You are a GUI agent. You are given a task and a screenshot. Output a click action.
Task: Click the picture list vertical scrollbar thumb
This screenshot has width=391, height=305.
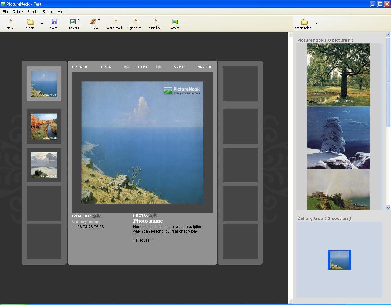[389, 82]
